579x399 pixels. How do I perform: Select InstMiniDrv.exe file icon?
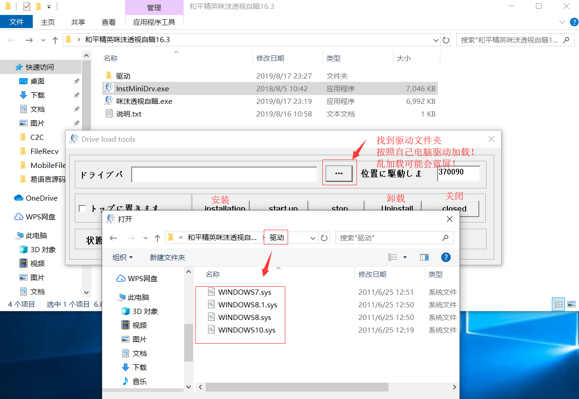click(x=109, y=88)
